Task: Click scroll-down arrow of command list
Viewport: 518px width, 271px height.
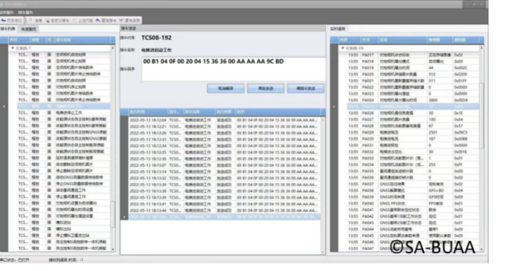Action: pos(113,249)
